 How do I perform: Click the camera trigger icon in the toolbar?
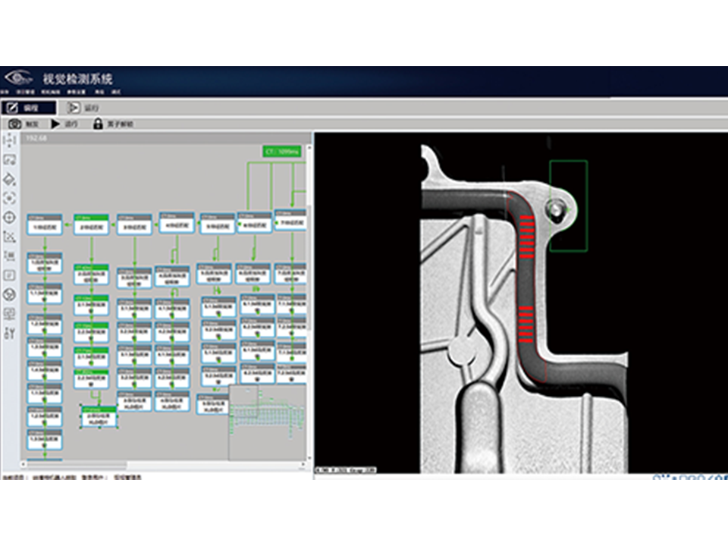tap(14, 124)
